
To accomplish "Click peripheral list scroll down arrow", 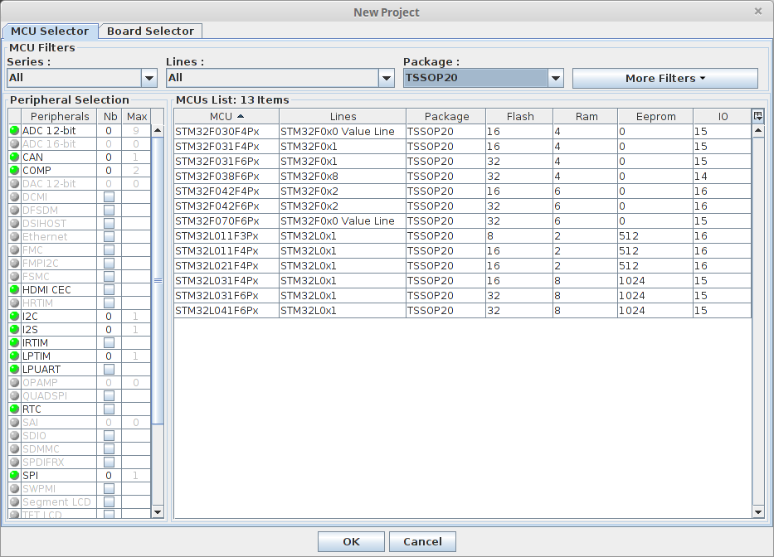I will pyautogui.click(x=158, y=512).
